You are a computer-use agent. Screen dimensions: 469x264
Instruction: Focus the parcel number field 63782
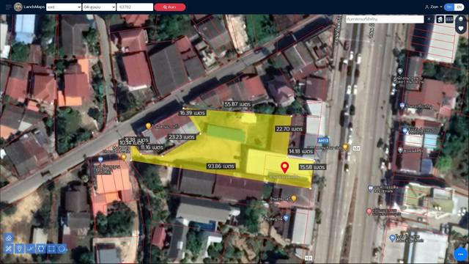pyautogui.click(x=135, y=7)
